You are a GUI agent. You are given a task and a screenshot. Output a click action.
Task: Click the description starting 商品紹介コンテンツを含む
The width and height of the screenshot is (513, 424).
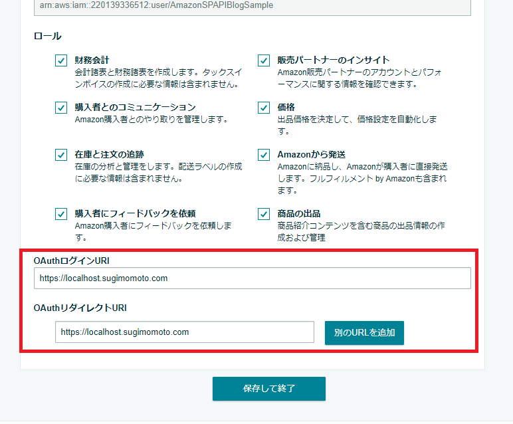coord(361,232)
